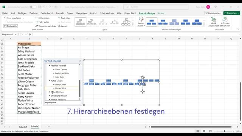
Task: Click Grafik zurücksetzen icon
Action: pos(214,22)
